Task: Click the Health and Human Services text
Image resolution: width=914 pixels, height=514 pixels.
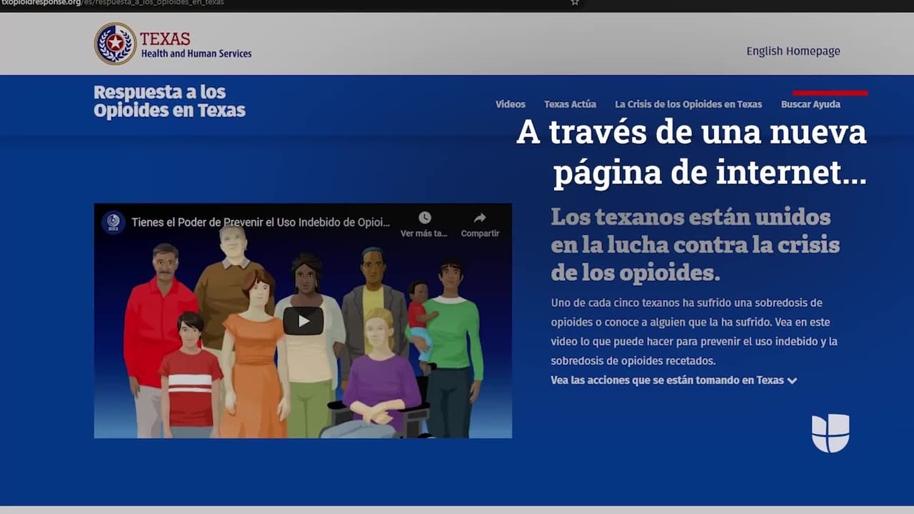Action: click(196, 54)
